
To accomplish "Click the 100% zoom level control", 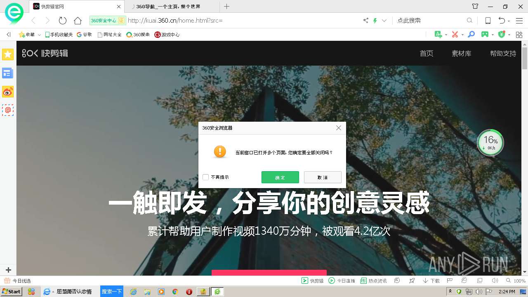I will 516,281.
